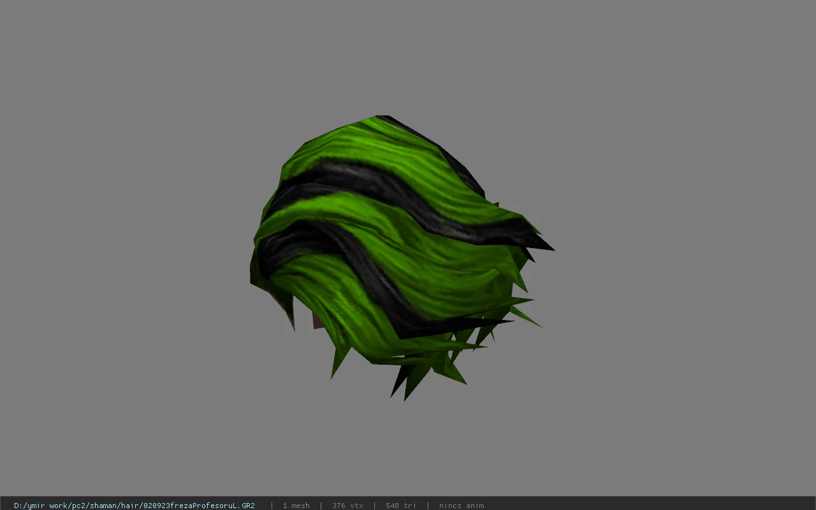Click the 'nincs anim' status entry
This screenshot has height=510, width=816.
coord(462,506)
